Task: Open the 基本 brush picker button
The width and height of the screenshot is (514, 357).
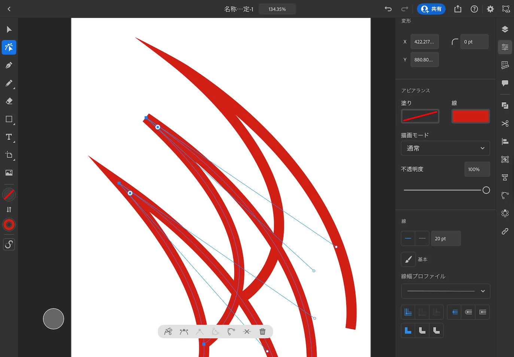Action: 408,259
